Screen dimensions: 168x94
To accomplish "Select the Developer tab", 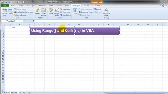I will 76,6.
